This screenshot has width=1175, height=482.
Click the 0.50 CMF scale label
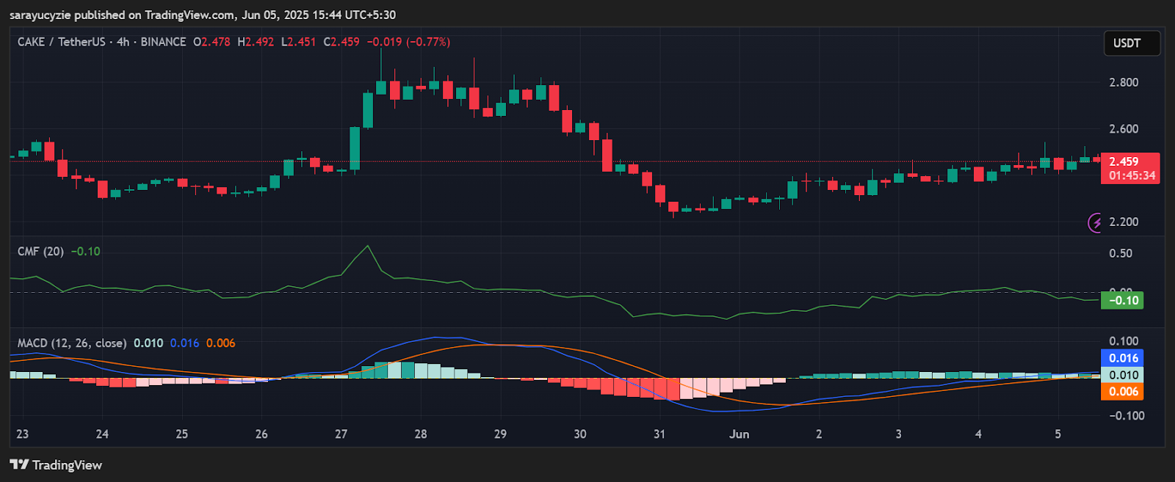coord(1121,253)
